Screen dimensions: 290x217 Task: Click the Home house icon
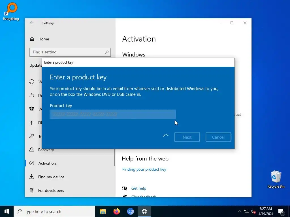pyautogui.click(x=32, y=39)
